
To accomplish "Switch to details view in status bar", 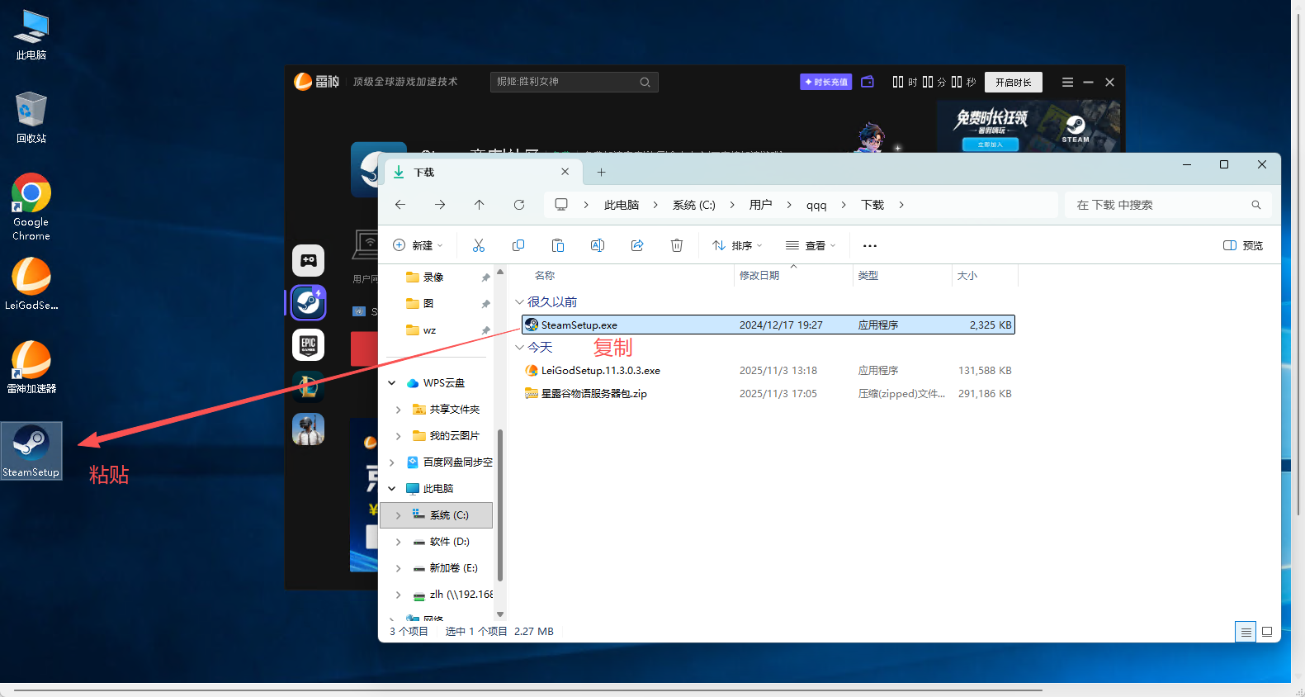I will point(1246,632).
